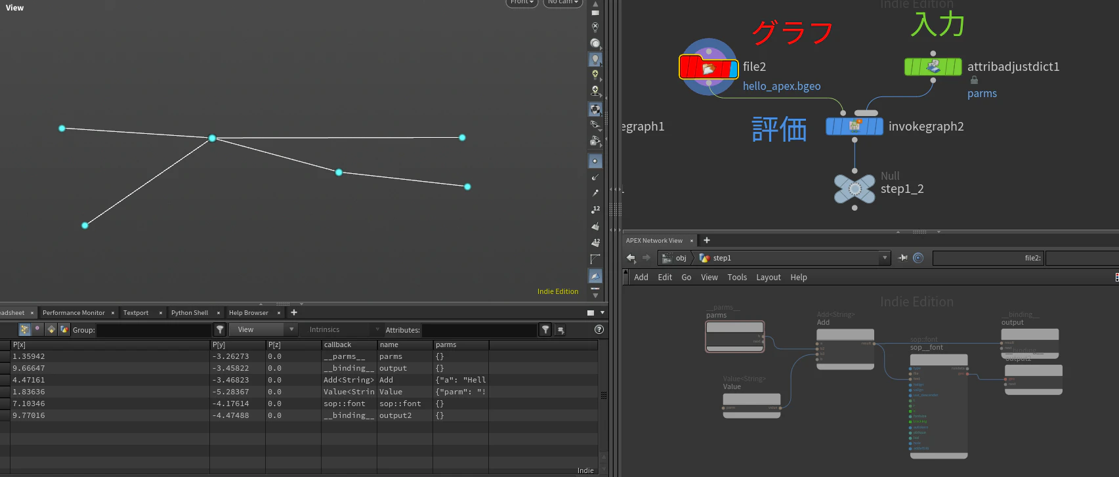Viewport: 1119px width, 477px height.
Task: Click the primitive normals display icon
Action: pyautogui.click(x=595, y=226)
